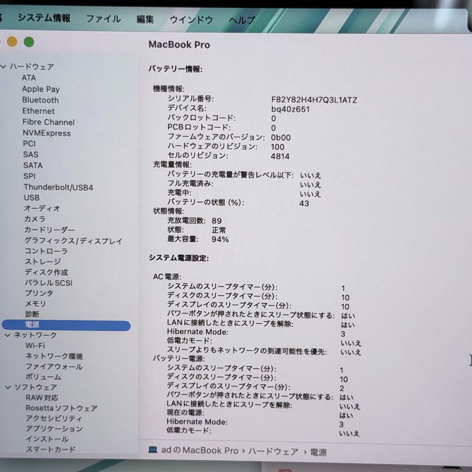Select Bluetooth in the hardware sidebar
472x472 pixels.
point(40,100)
